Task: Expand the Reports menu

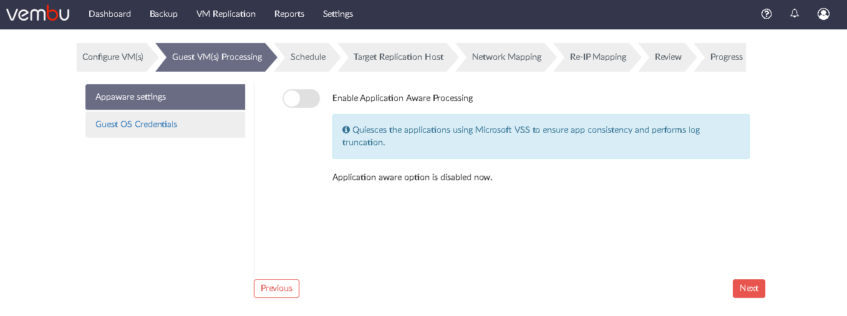Action: [289, 14]
